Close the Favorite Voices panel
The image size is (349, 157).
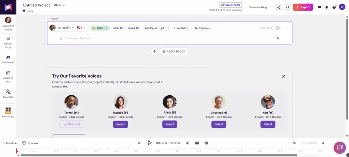(284, 76)
